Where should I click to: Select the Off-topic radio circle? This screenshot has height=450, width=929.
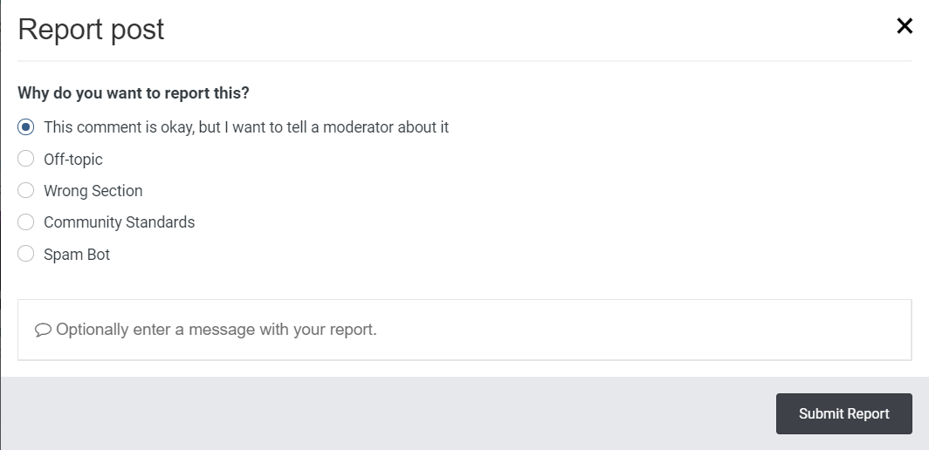pyautogui.click(x=26, y=159)
